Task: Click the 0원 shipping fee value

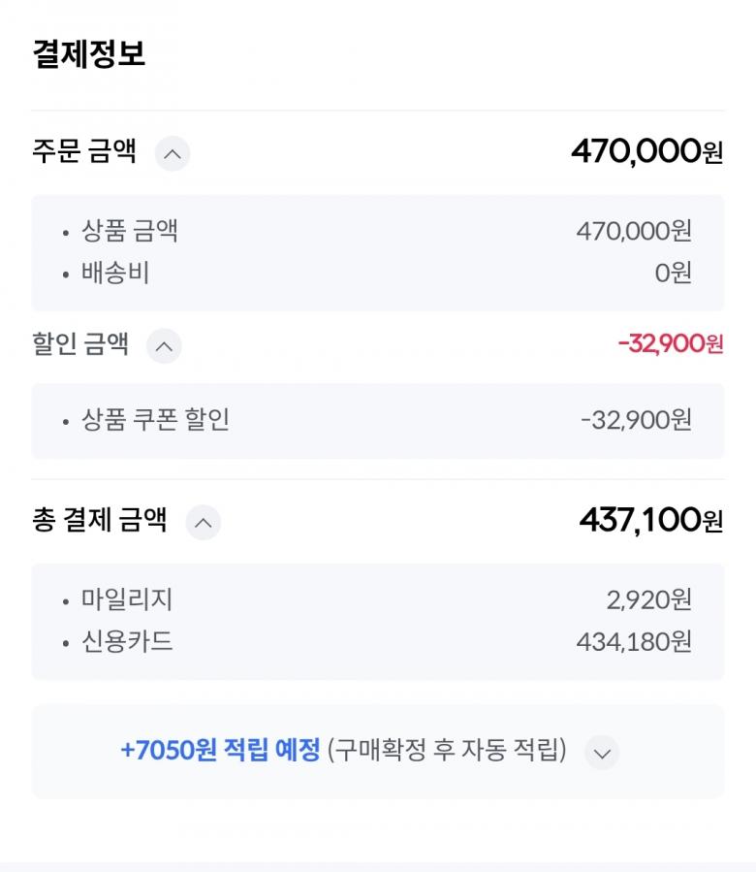Action: point(673,273)
